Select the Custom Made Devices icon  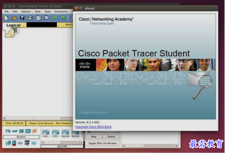point(27,143)
